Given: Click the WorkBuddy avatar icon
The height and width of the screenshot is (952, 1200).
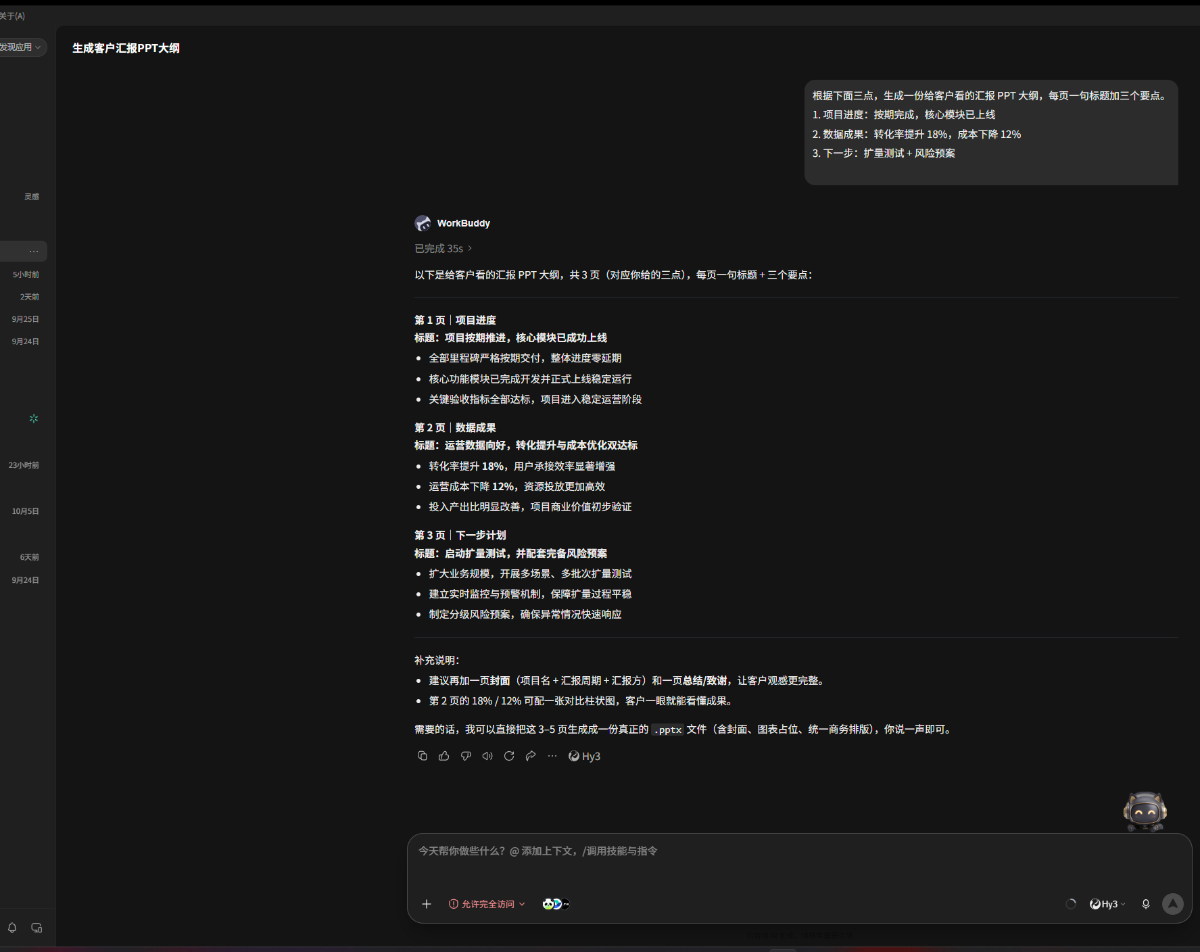Looking at the screenshot, I should 423,223.
